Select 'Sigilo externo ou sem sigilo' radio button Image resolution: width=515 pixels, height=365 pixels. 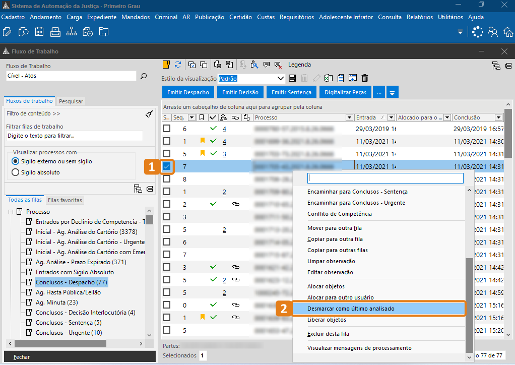tap(15, 161)
